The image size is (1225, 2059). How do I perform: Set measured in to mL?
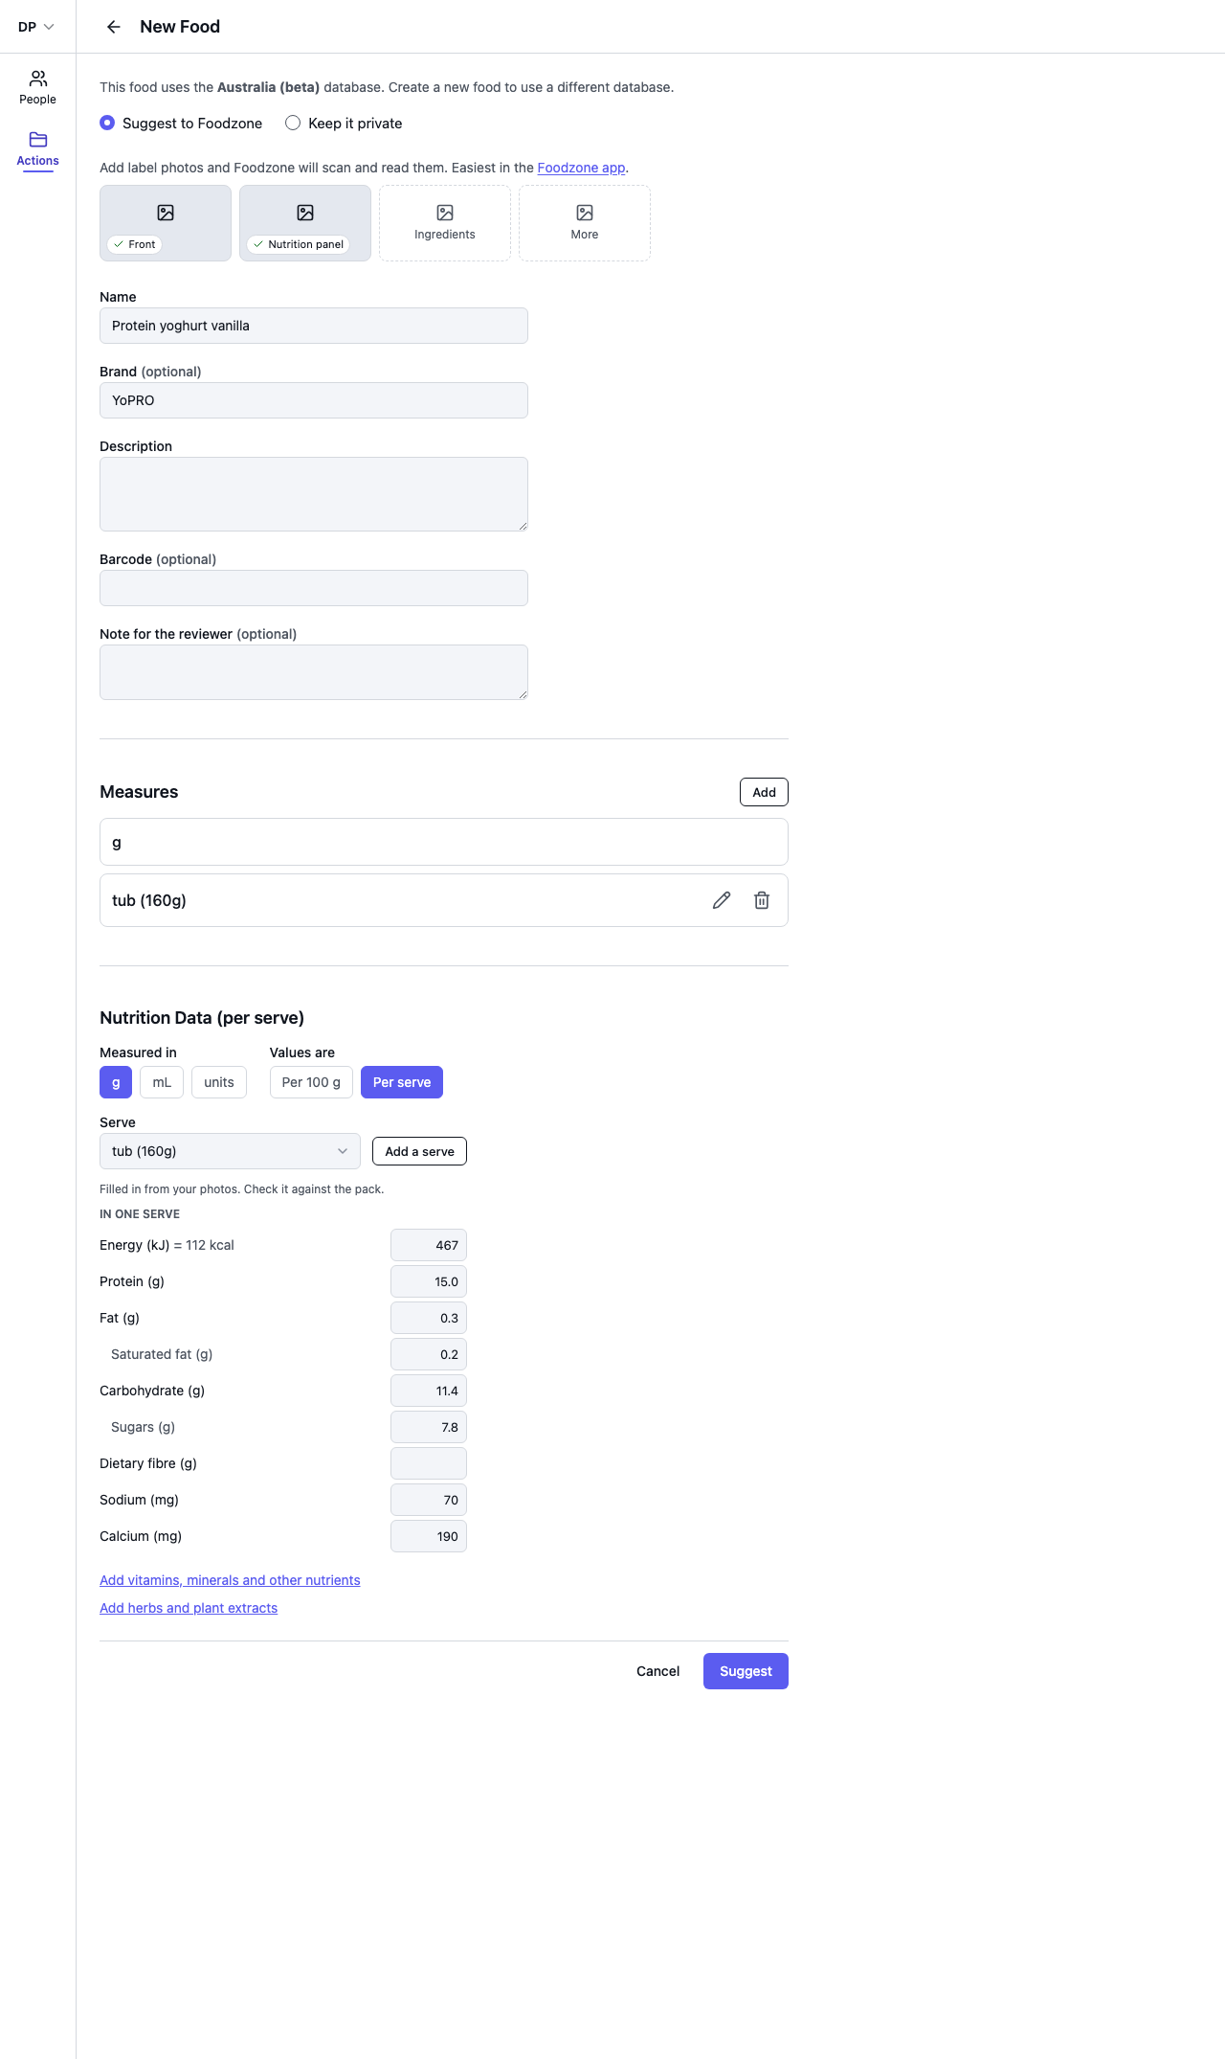[162, 1082]
